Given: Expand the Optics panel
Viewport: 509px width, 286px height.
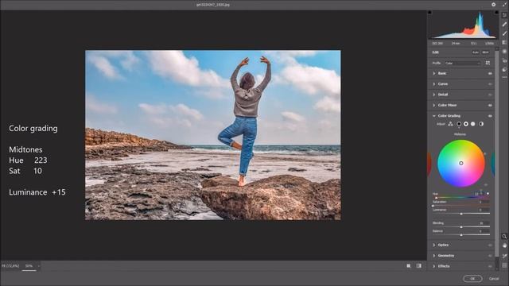Looking at the screenshot, I should 434,245.
